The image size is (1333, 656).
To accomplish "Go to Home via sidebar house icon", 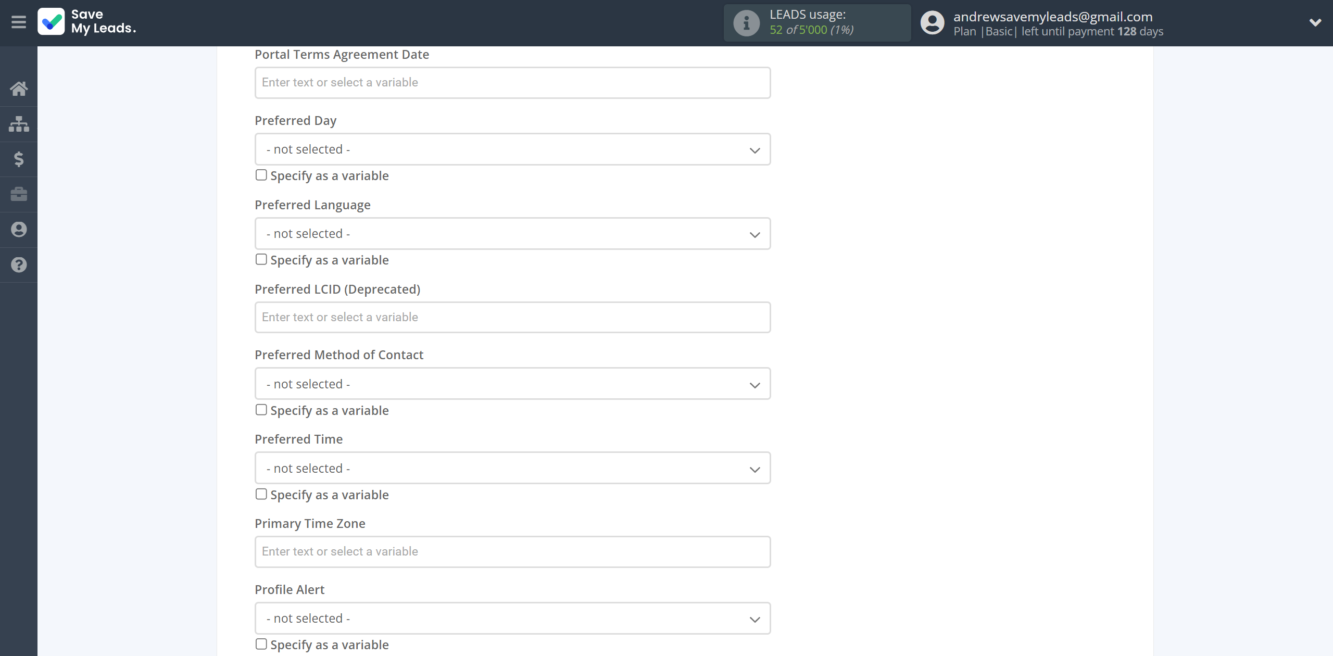I will pyautogui.click(x=19, y=89).
